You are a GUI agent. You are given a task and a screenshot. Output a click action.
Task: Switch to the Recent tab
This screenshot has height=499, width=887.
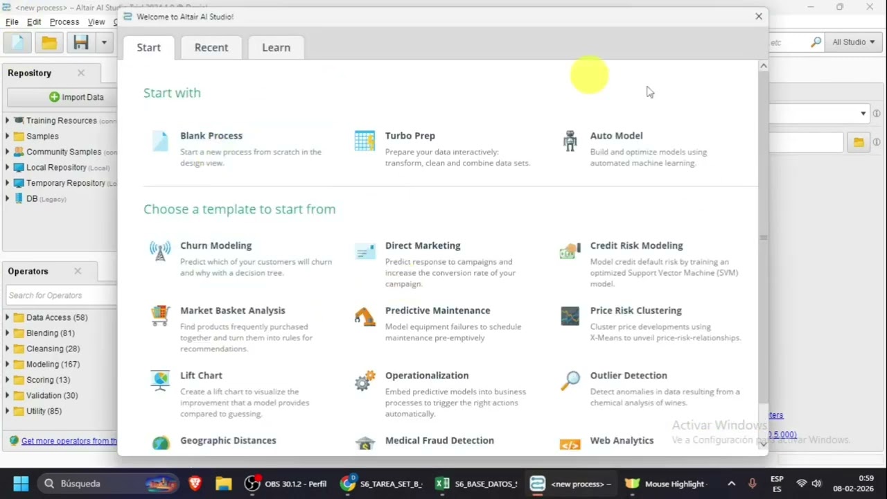(211, 47)
